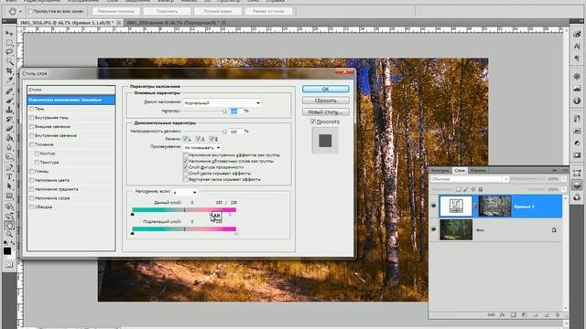Select the Type tool
This screenshot has height=329, width=586.
click(9, 176)
